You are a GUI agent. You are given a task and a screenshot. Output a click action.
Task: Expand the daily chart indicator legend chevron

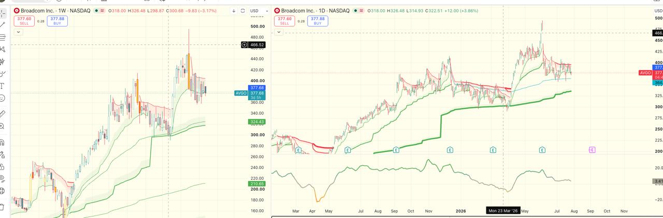tap(279, 32)
